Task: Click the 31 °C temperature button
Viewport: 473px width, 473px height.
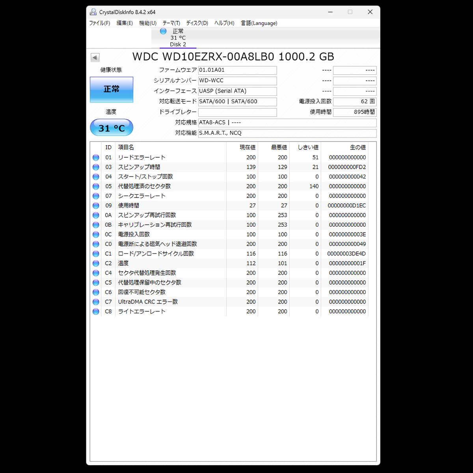Action: [x=112, y=128]
